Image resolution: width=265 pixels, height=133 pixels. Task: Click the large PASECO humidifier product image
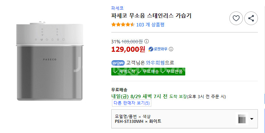tap(50, 61)
